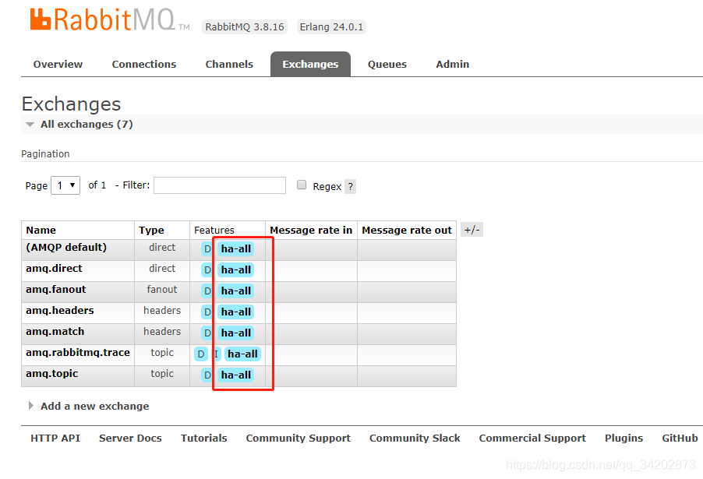Open the Admin tab
This screenshot has height=479, width=703.
click(x=452, y=64)
